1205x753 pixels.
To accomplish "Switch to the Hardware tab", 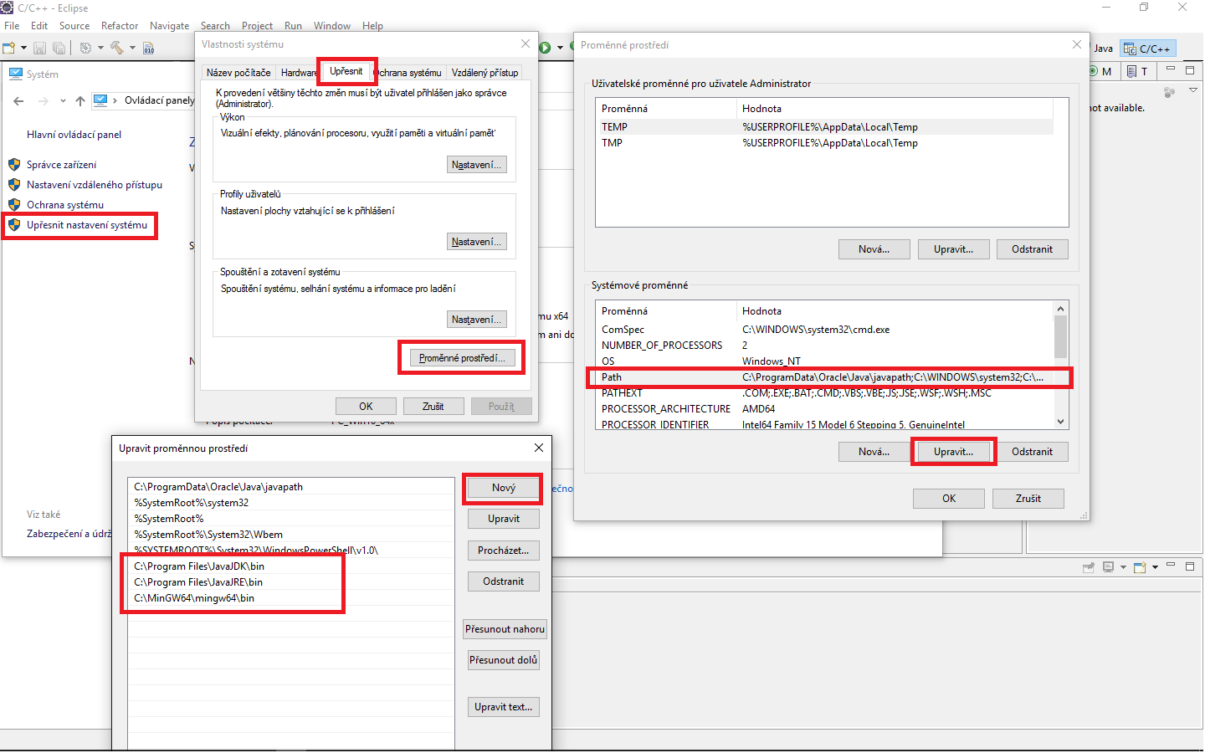I will pyautogui.click(x=299, y=72).
